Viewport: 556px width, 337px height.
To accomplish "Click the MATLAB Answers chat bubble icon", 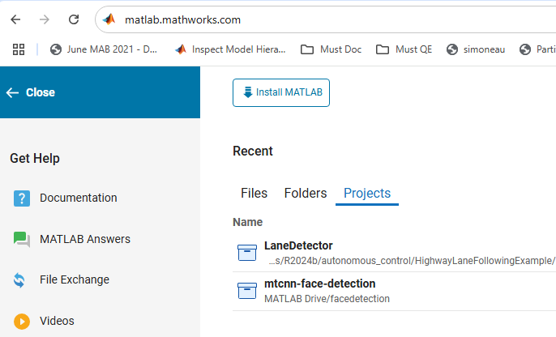I will (x=22, y=239).
